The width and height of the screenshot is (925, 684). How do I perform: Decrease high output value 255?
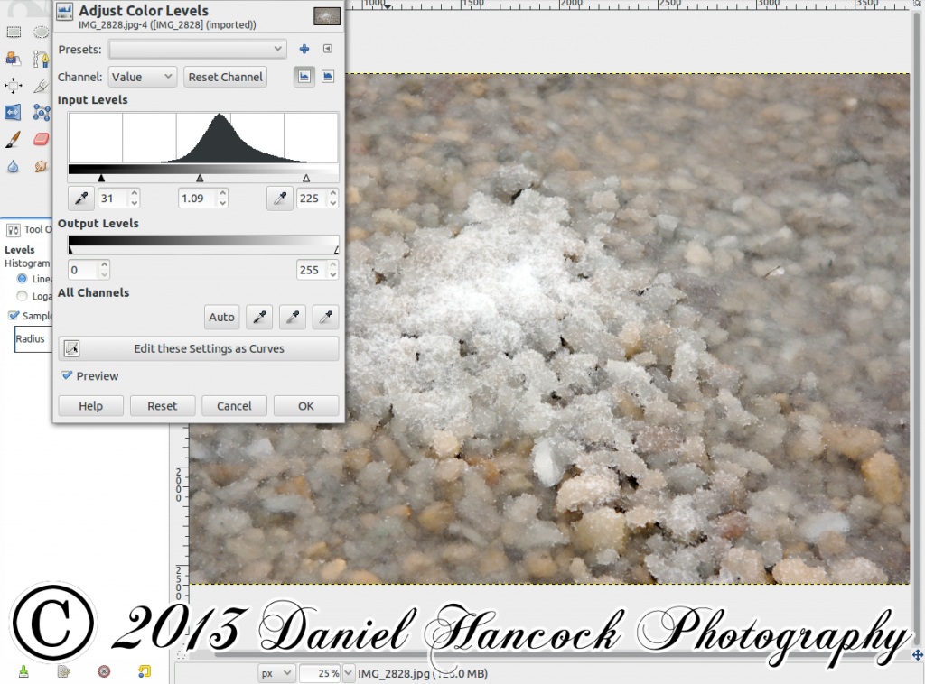(333, 275)
